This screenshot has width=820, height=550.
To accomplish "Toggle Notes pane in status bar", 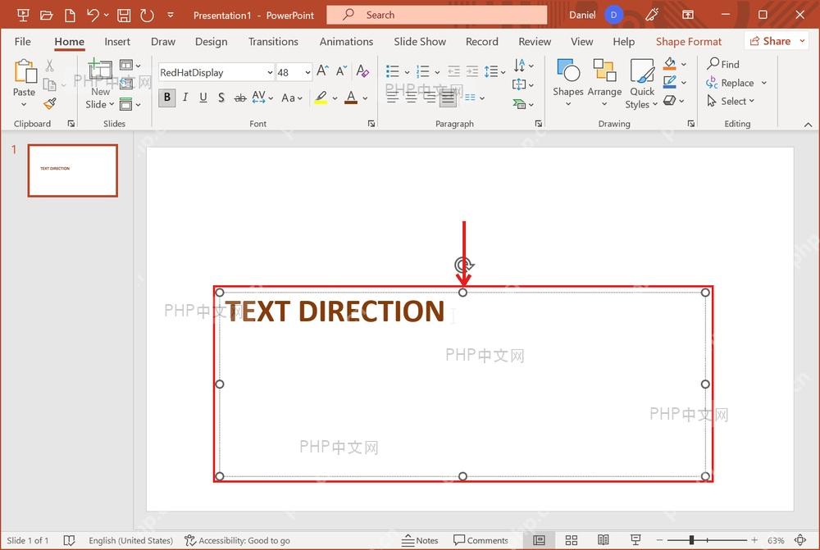I will 420,540.
